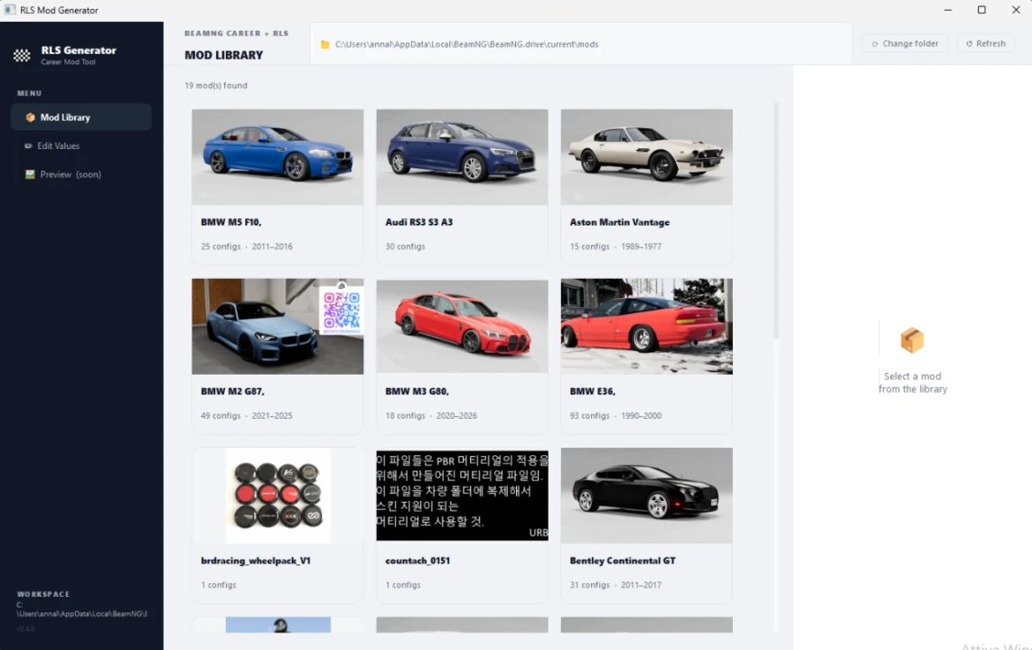Select the brdracing_wheelpack_V1 thumbnail
Viewport: 1032px width, 650px height.
tap(277, 496)
